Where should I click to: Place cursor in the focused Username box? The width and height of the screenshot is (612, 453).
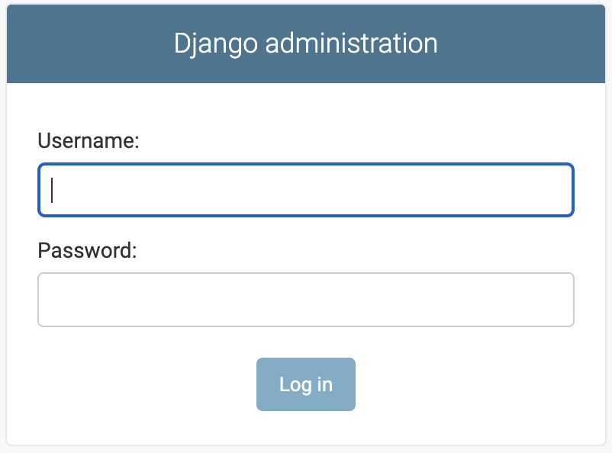305,190
